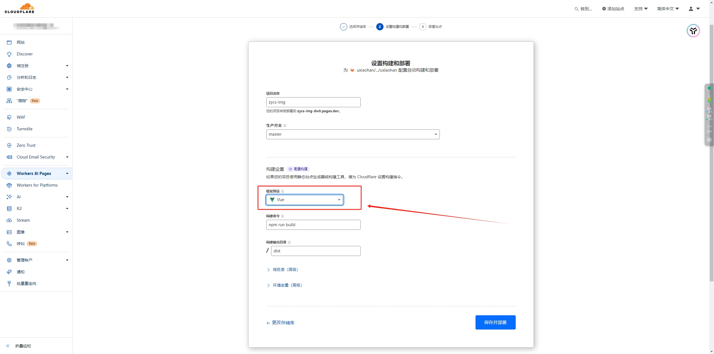Open the Turnstile sidebar icon
The width and height of the screenshot is (714, 354).
9,129
